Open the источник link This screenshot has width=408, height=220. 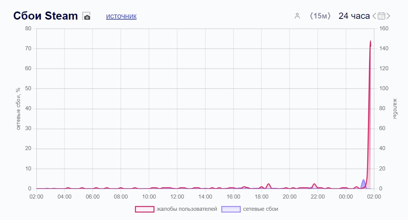pos(121,16)
